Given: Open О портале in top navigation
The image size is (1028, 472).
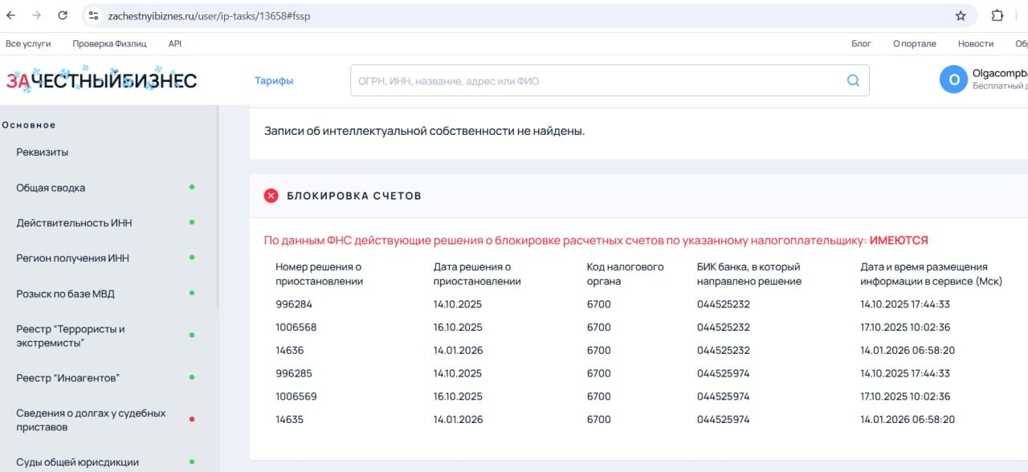Looking at the screenshot, I should click(914, 43).
